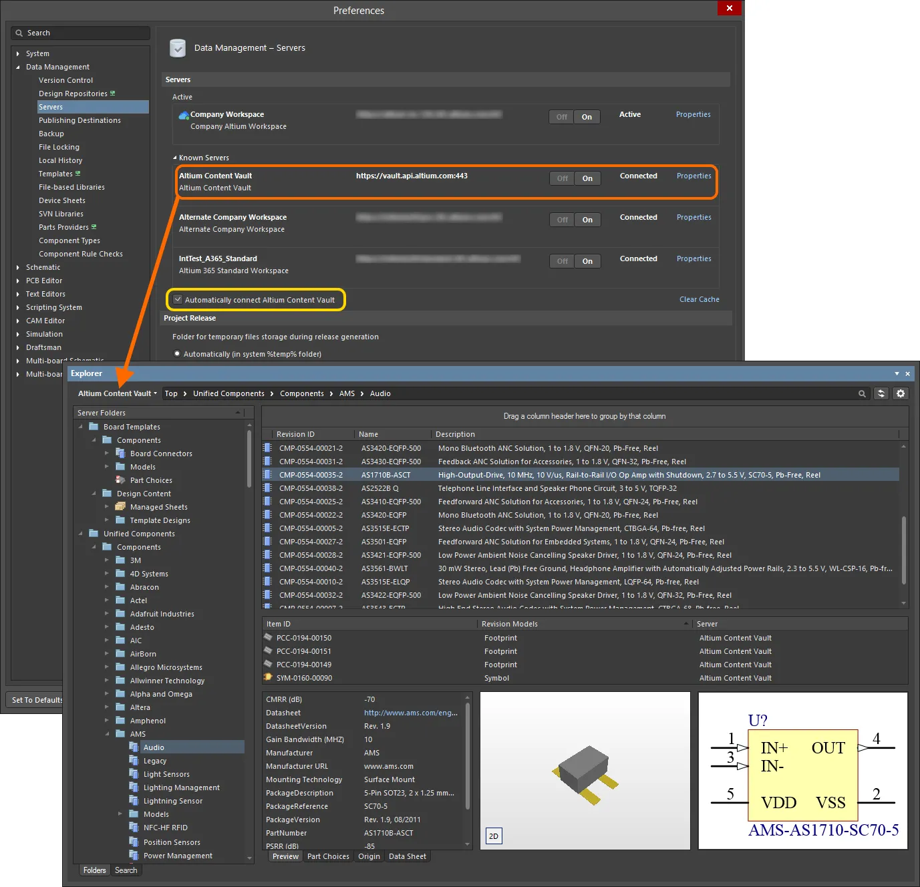Click the Explorer panel close icon
This screenshot has height=887, width=920.
pyautogui.click(x=907, y=373)
